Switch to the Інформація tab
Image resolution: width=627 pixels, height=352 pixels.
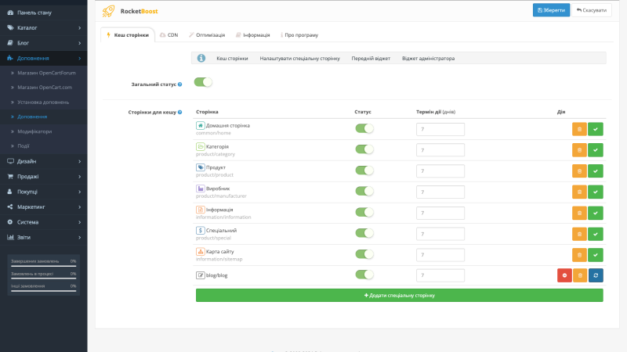(x=252, y=35)
